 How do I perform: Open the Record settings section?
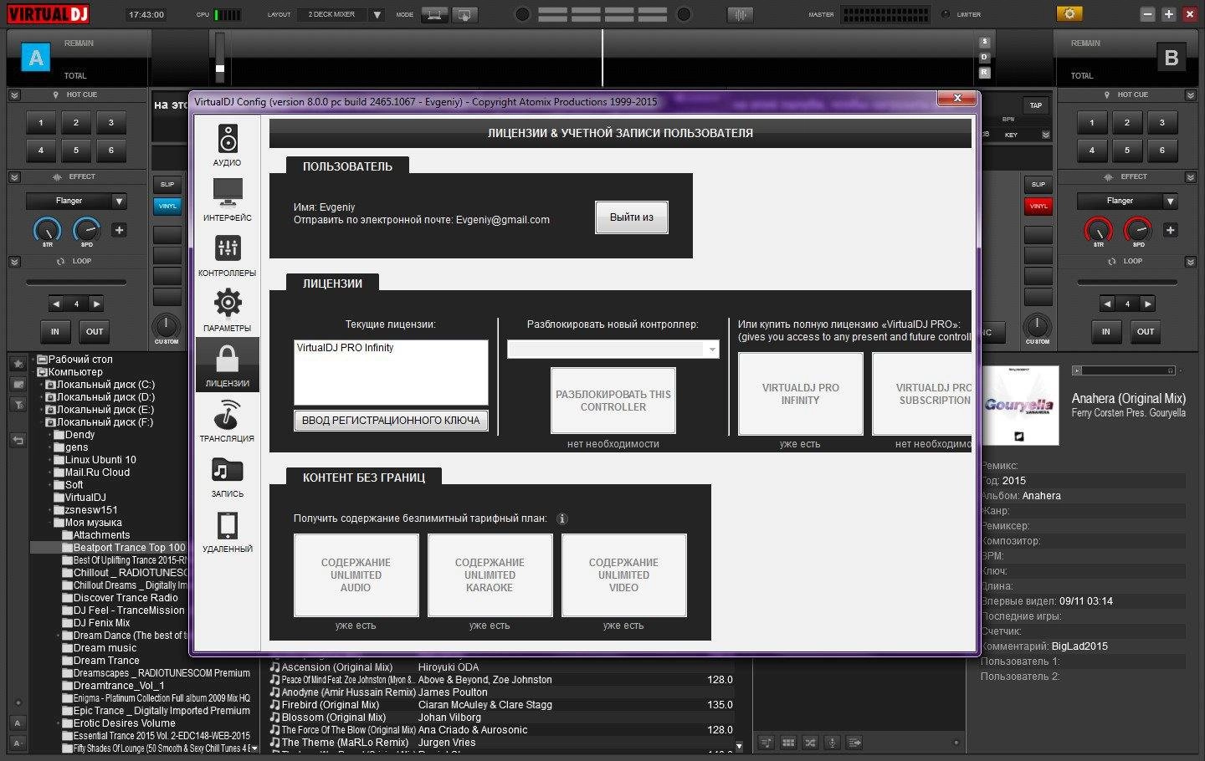[227, 476]
